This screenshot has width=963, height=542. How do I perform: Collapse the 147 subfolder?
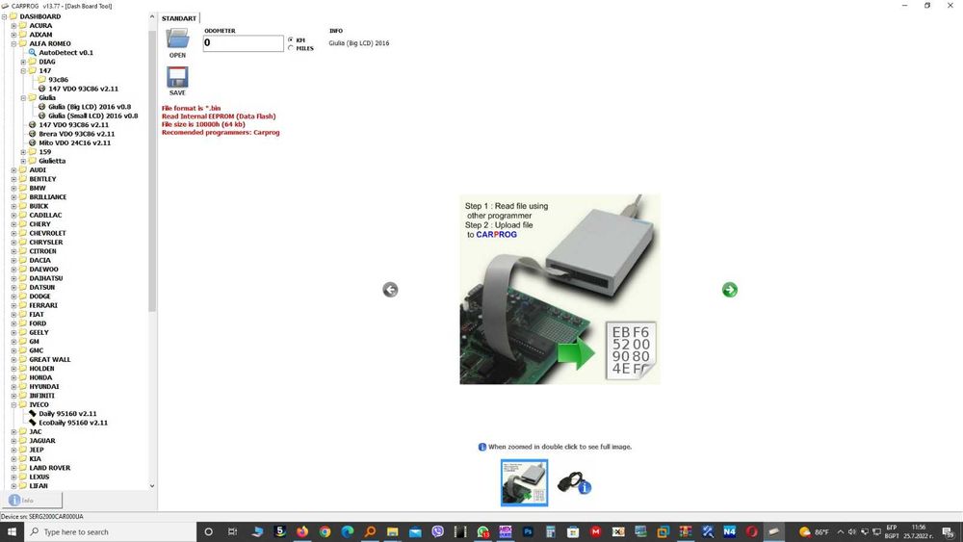pyautogui.click(x=23, y=70)
